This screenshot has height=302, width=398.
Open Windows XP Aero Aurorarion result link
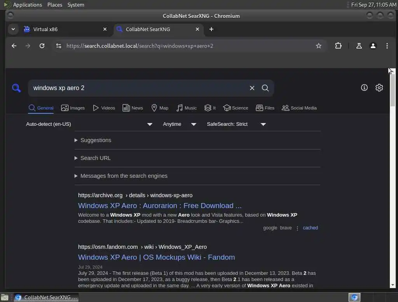pos(160,206)
